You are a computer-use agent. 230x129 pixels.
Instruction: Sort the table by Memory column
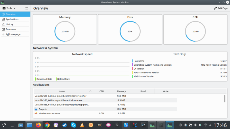(x=121, y=91)
